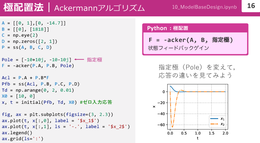Click the pink 指定極 annotation label
Screen dimensions: 260x143
pyautogui.click(x=94, y=60)
